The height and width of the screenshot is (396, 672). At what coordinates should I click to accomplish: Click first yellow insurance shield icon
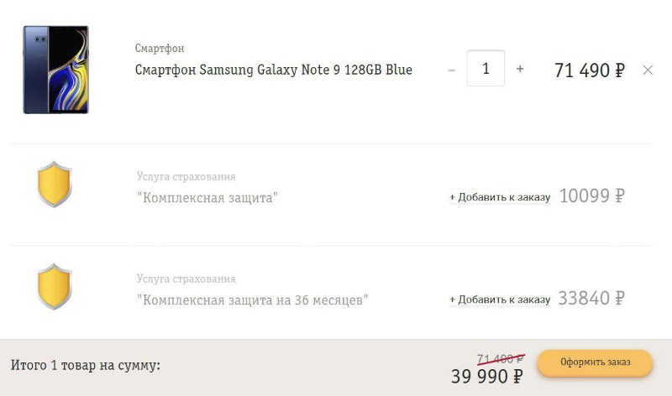(55, 184)
